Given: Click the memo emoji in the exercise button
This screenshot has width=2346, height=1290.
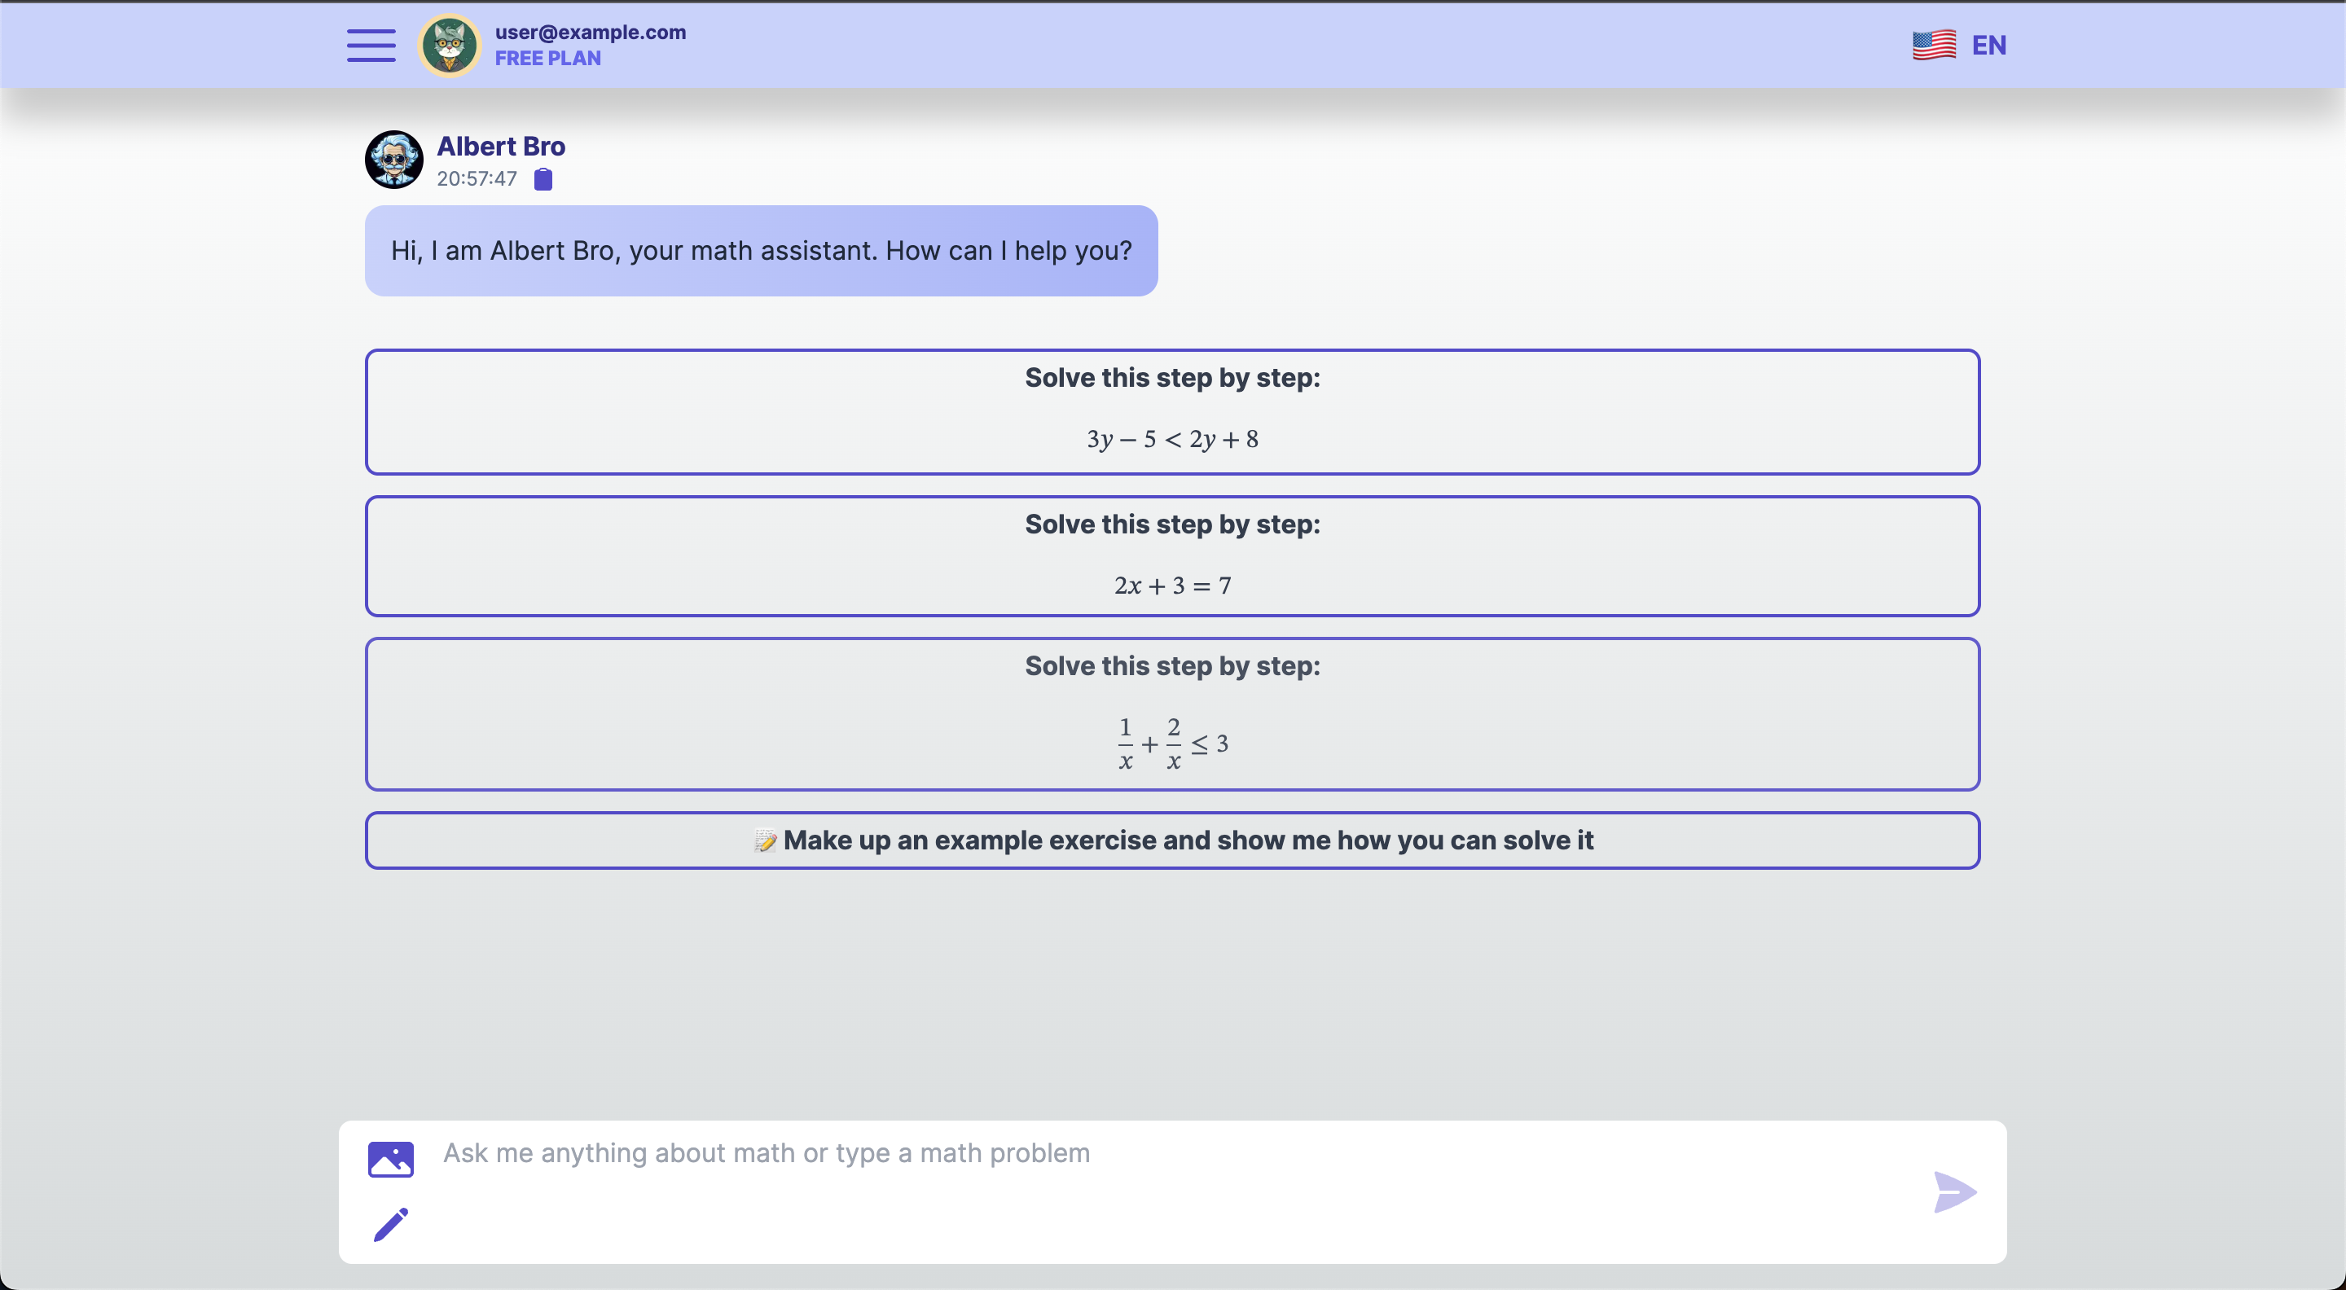Looking at the screenshot, I should 765,840.
